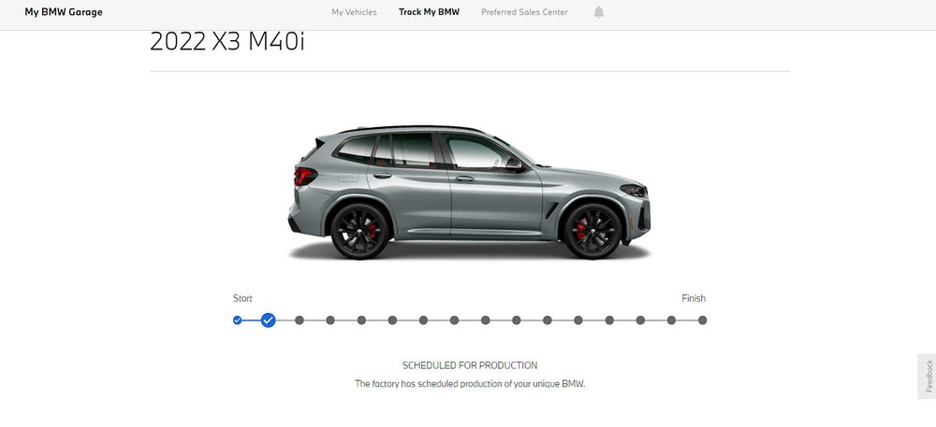Click the sixth progress tracker dot
The image size is (936, 427).
[x=392, y=320]
